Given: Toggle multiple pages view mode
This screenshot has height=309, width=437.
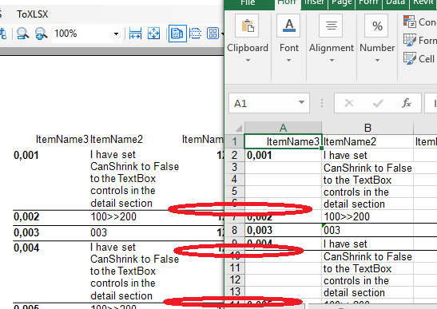Looking at the screenshot, I should point(213,34).
